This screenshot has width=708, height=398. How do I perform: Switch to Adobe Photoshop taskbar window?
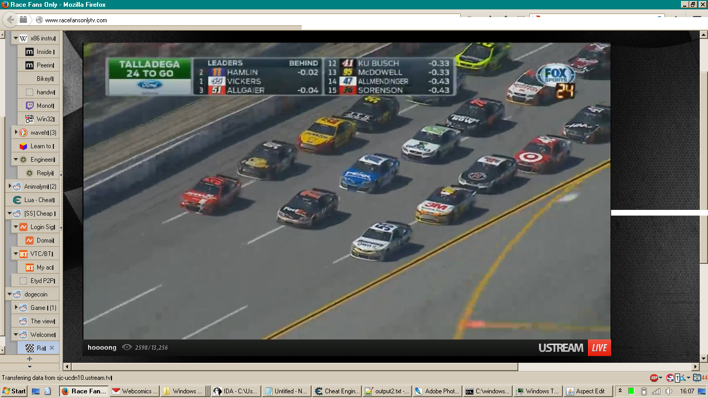point(438,391)
